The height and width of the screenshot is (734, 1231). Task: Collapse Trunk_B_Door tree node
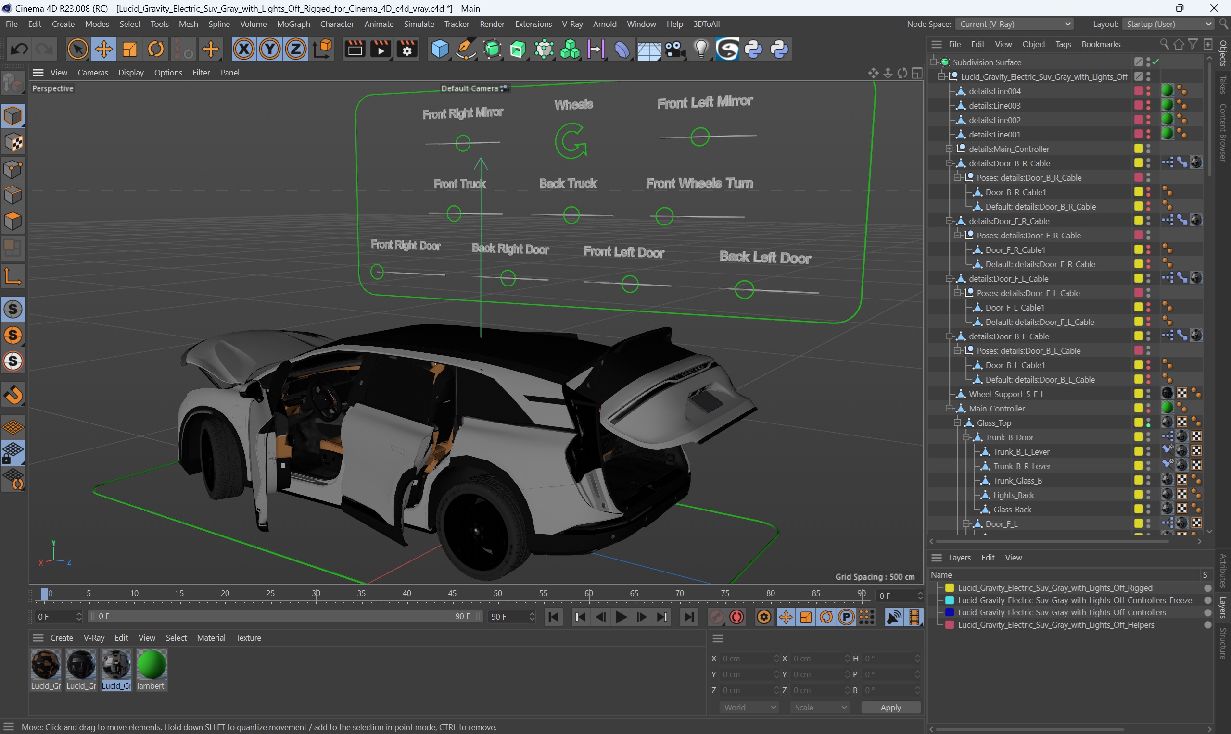tap(965, 437)
